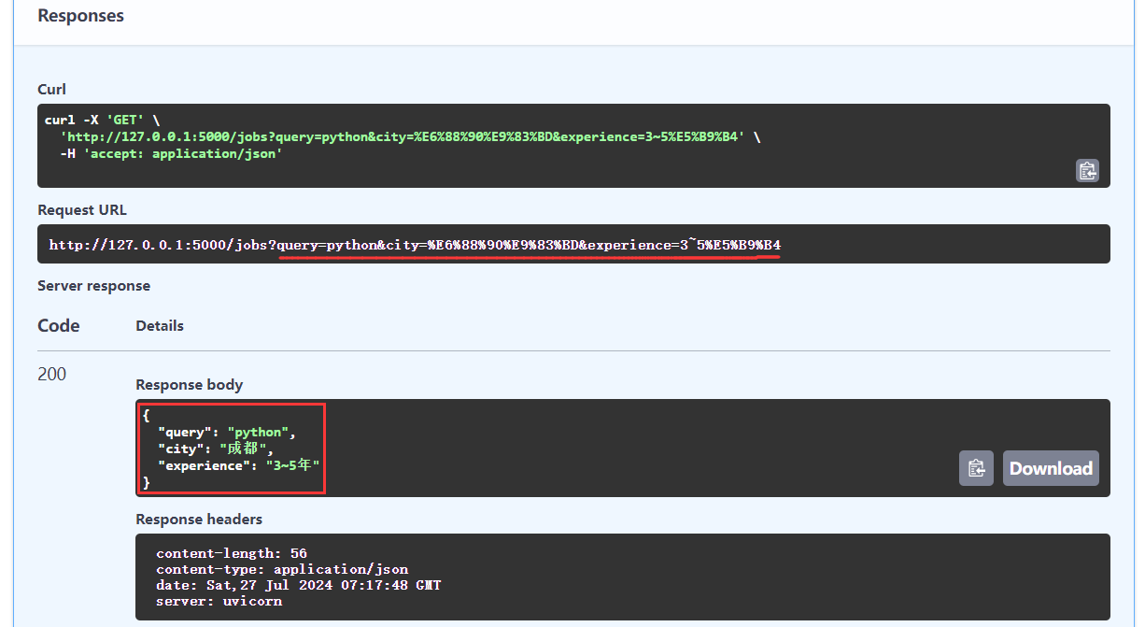1145x627 pixels.
Task: Click the date line in response headers
Action: pyautogui.click(x=298, y=585)
